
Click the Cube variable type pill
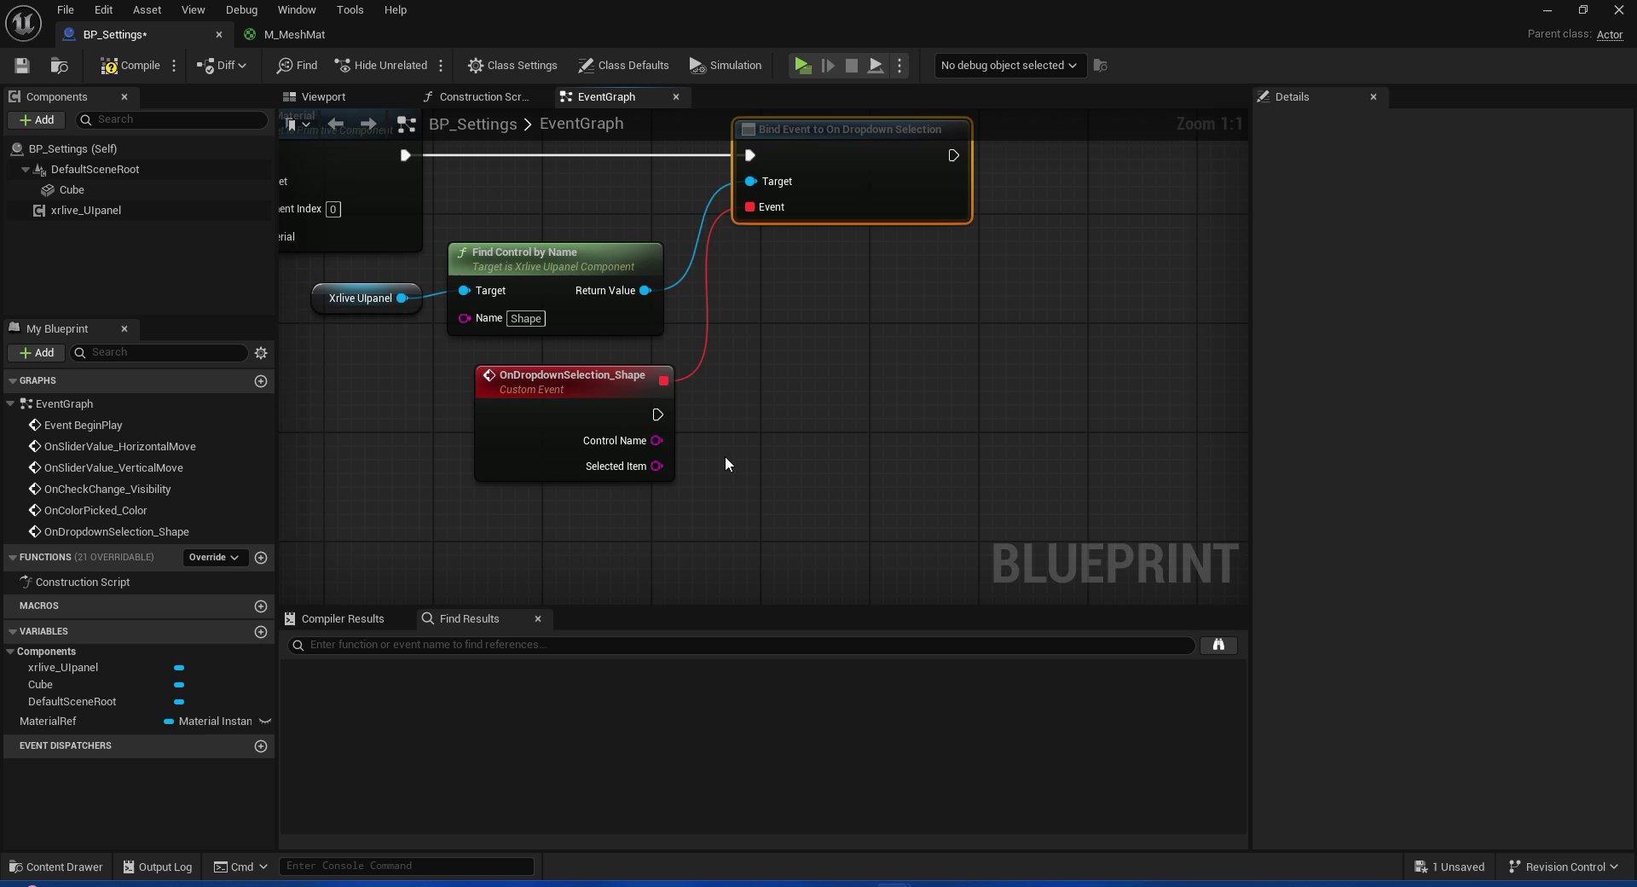(179, 685)
